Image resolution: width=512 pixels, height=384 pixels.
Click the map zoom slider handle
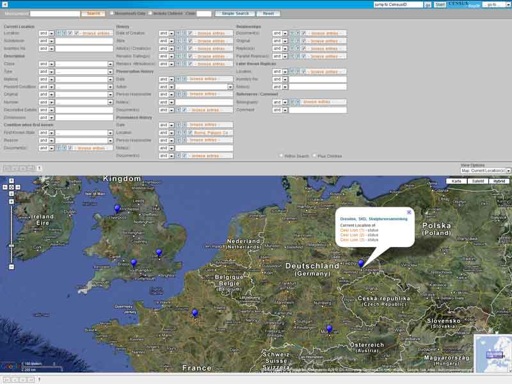(x=12, y=246)
